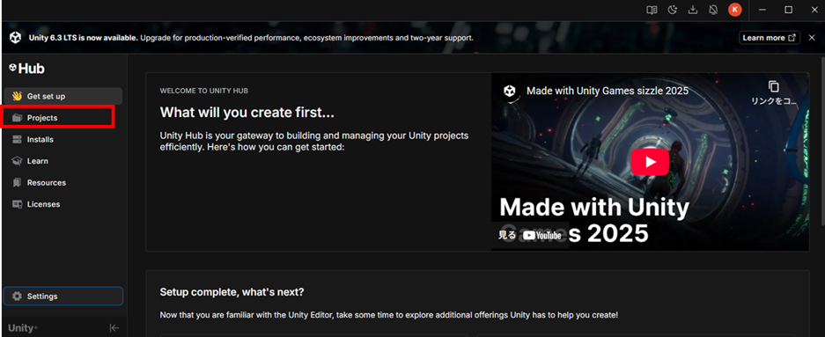Open the Learn section in sidebar
Screen dimensions: 825x337
coord(63,161)
